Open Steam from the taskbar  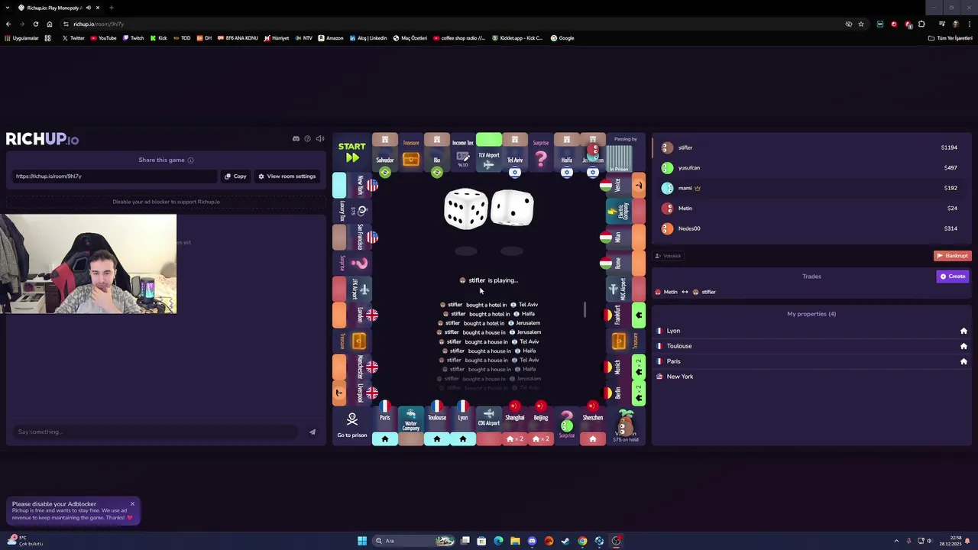(565, 541)
